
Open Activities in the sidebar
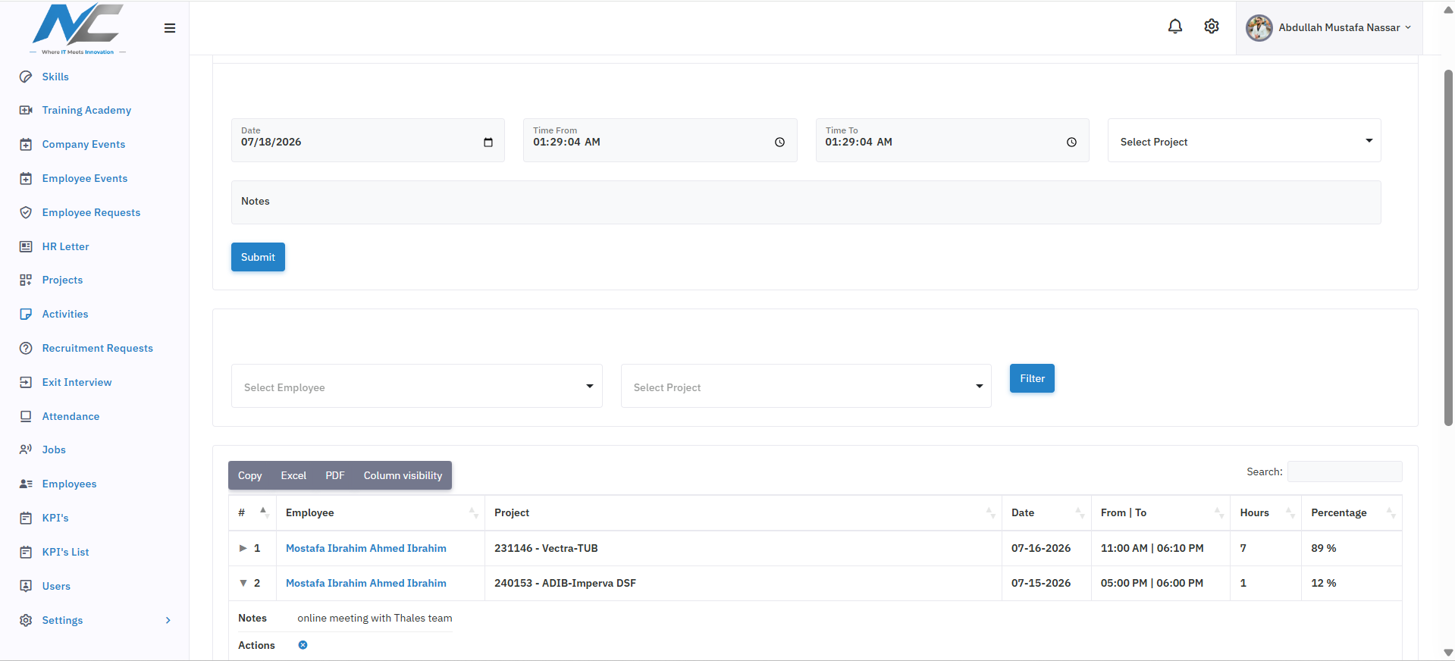coord(65,314)
